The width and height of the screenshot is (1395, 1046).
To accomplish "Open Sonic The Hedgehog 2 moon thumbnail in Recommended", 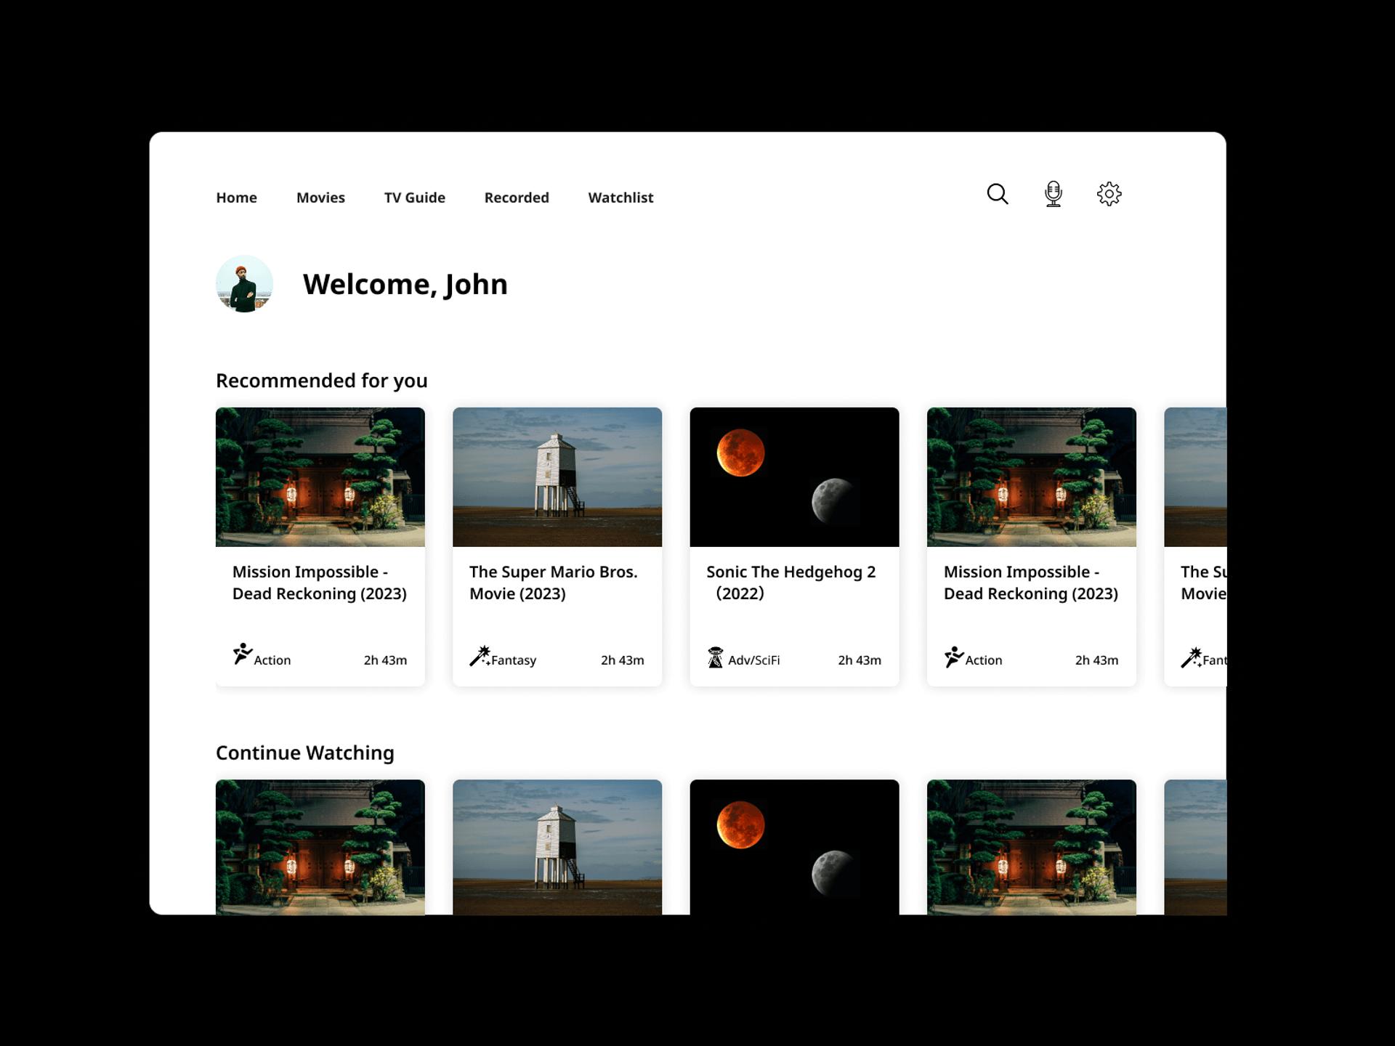I will [x=794, y=477].
